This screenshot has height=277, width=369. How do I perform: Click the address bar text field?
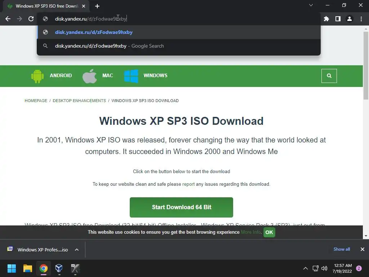pyautogui.click(x=179, y=19)
